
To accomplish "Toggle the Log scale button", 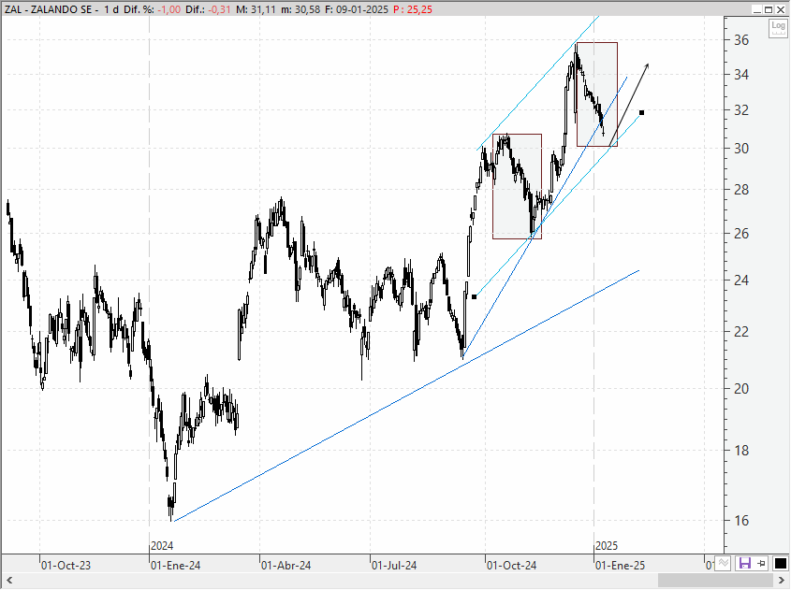I will coord(777,28).
